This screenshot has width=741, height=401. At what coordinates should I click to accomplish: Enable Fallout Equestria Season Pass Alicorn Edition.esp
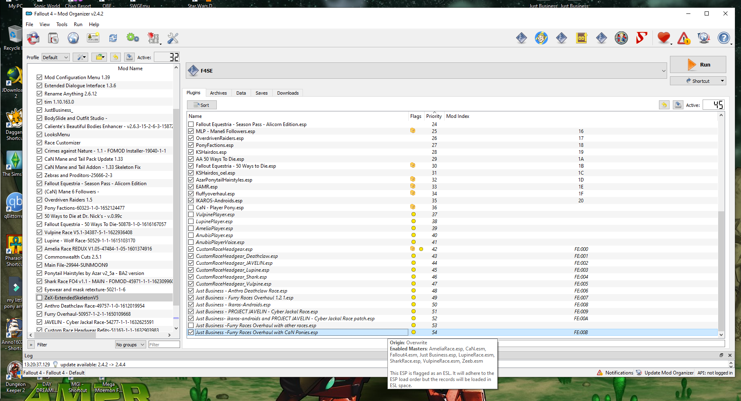click(x=191, y=124)
